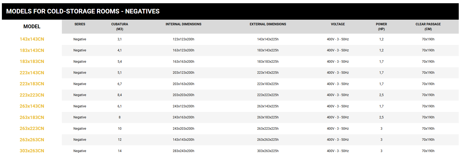Screen dimensions: 462x162
Task: Click the Power (HP) column header
Action: pyautogui.click(x=381, y=27)
